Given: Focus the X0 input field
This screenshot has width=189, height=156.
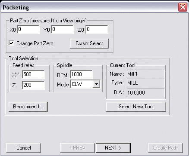Looking at the screenshot, I should [28, 30].
